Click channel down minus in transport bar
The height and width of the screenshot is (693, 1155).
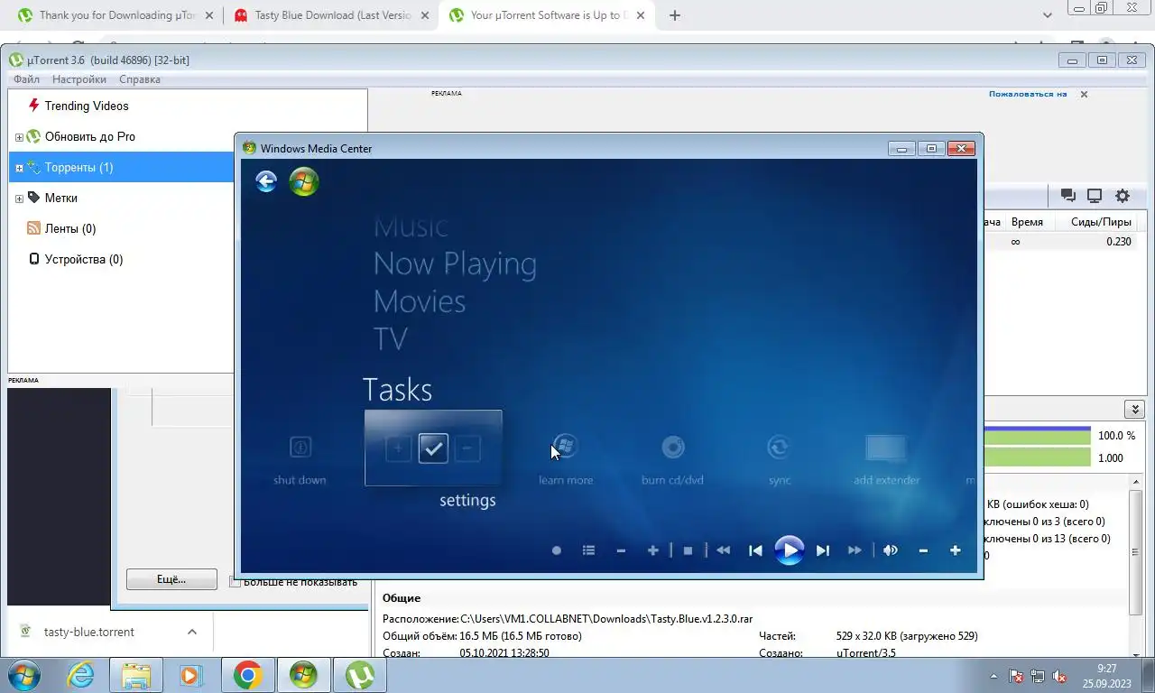621,550
